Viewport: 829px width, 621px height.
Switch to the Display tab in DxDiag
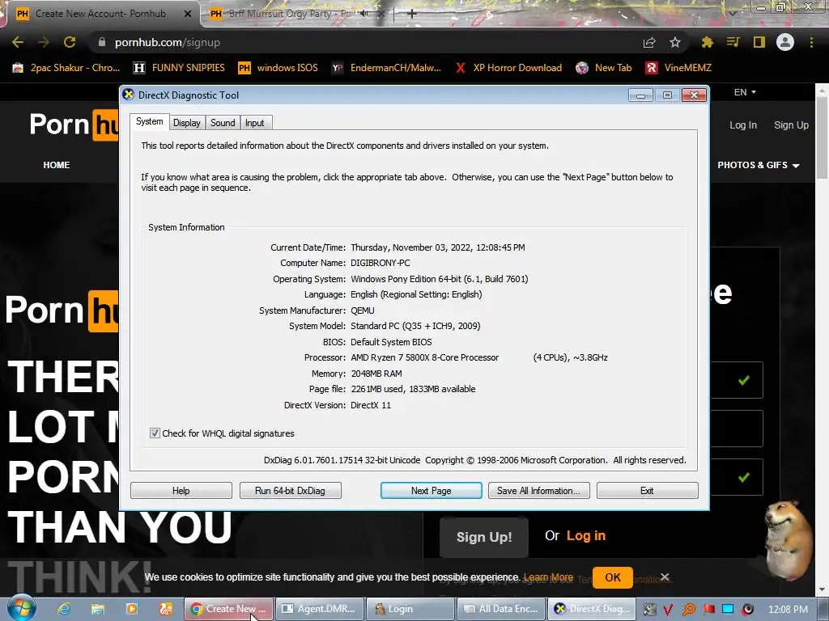(x=187, y=123)
